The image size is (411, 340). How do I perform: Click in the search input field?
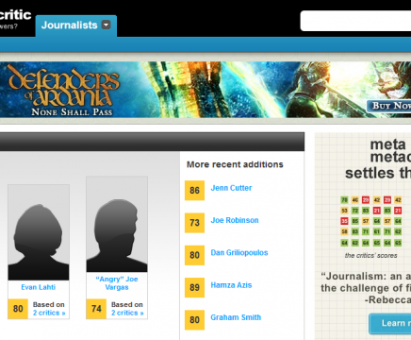pyautogui.click(x=355, y=21)
